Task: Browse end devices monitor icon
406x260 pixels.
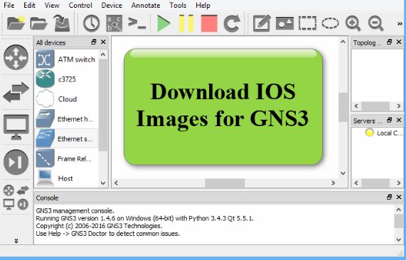Action: pos(16,128)
